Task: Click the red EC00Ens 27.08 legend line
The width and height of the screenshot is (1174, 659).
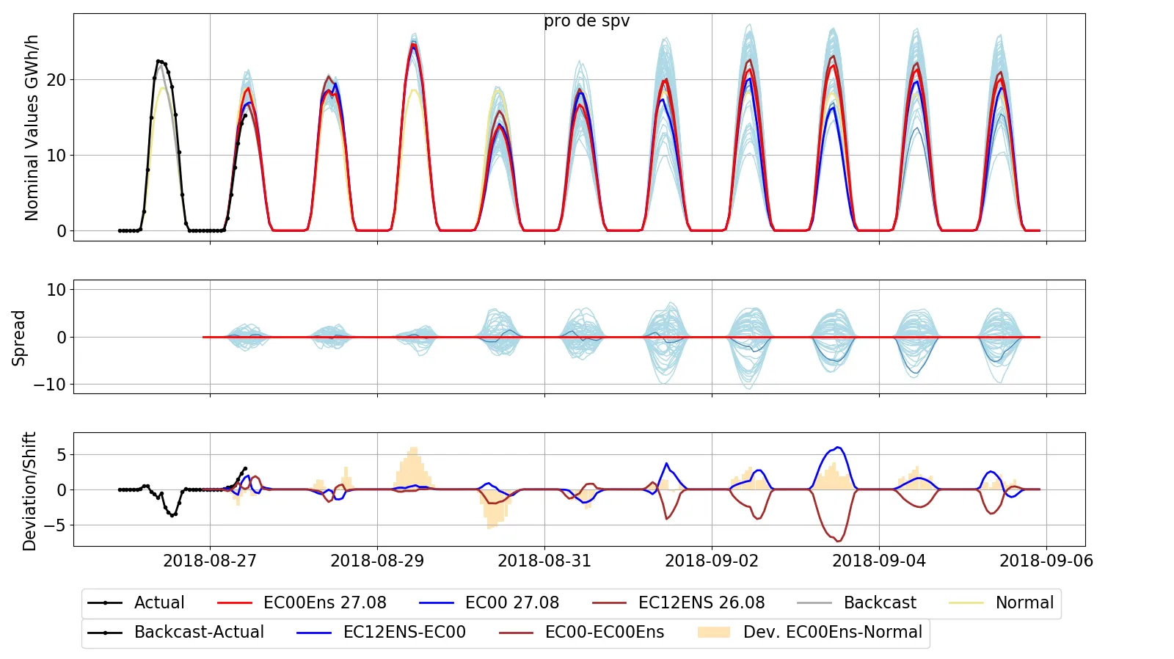Action: (x=235, y=603)
